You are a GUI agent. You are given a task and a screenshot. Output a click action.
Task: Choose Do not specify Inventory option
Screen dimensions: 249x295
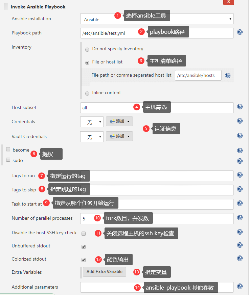pos(87,49)
